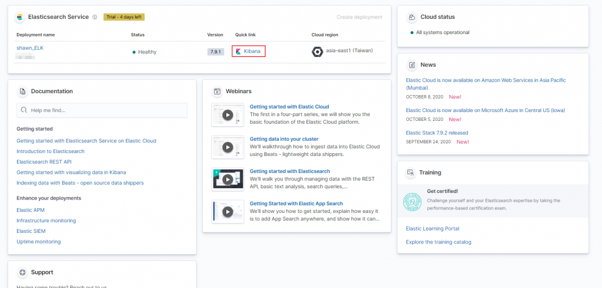Click the search magnifier icon in Documentation
The image size is (602, 288).
pyautogui.click(x=24, y=110)
